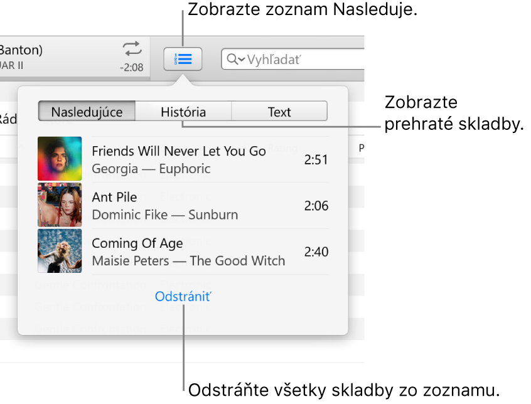The image size is (531, 404).
Task: Select the song Friends Will Never Let You Go
Action: click(179, 151)
